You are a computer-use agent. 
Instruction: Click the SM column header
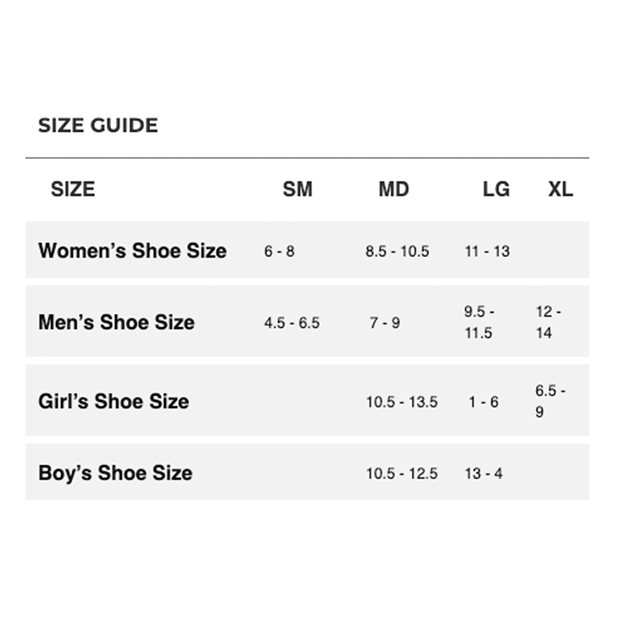297,189
